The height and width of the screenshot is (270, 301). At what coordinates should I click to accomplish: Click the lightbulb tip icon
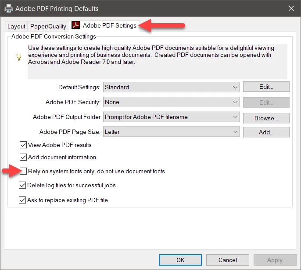point(19,57)
